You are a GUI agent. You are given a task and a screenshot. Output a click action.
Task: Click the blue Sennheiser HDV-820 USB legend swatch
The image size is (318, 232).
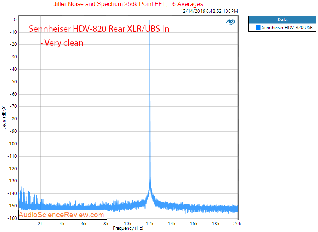[258, 28]
